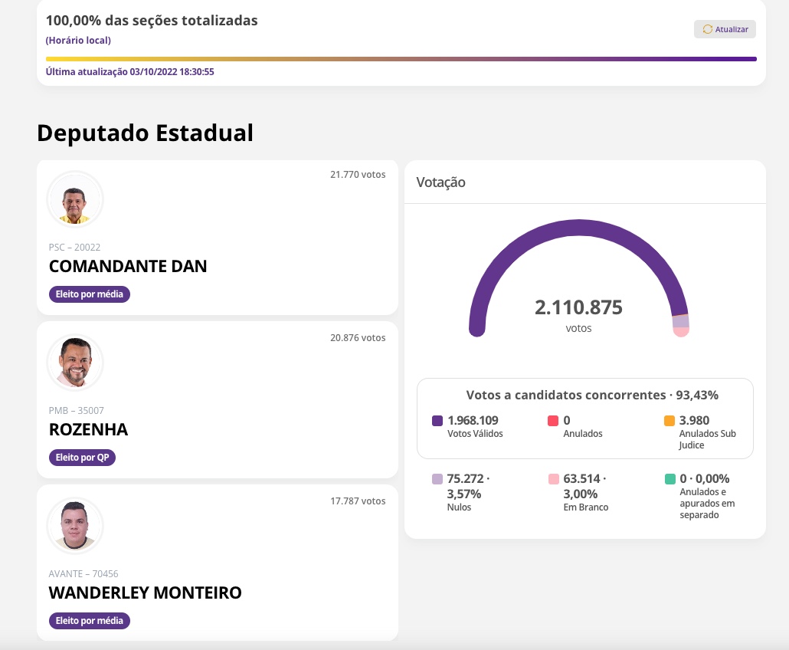Open Comandante Dan's candidate photo

pyautogui.click(x=75, y=199)
